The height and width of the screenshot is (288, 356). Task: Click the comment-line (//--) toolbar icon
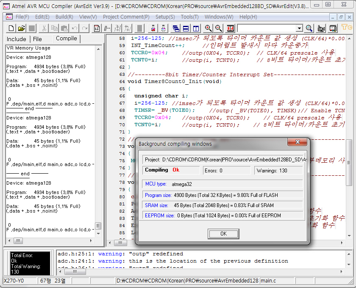(x=107, y=28)
